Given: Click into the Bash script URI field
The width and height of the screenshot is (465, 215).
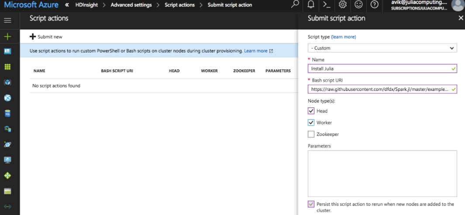Looking at the screenshot, I should point(382,89).
